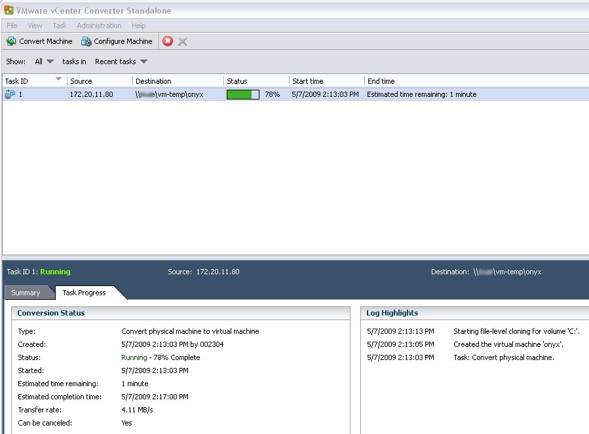Click the Configure Machine toolbar icon
Viewport: 589px width, 434px height.
[86, 41]
